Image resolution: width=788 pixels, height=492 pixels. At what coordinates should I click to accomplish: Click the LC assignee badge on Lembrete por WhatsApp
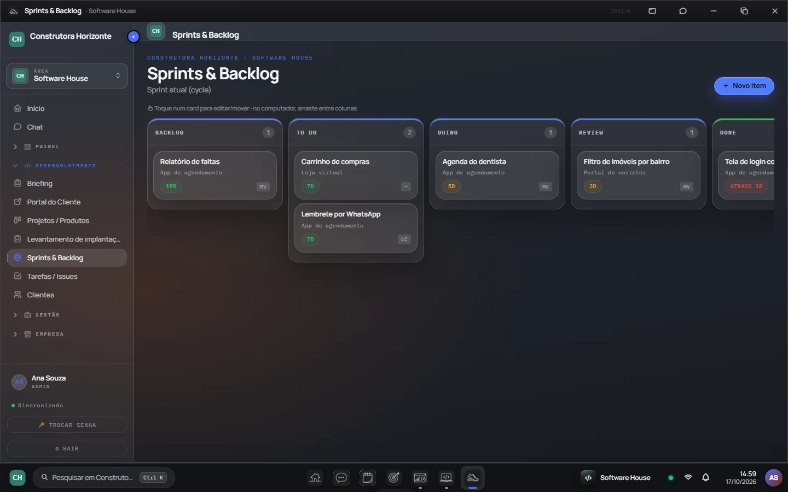coord(404,239)
